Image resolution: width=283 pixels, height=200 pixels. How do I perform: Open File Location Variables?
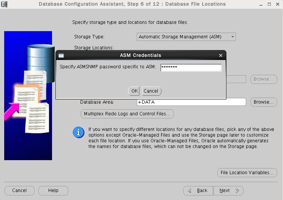[247, 173]
